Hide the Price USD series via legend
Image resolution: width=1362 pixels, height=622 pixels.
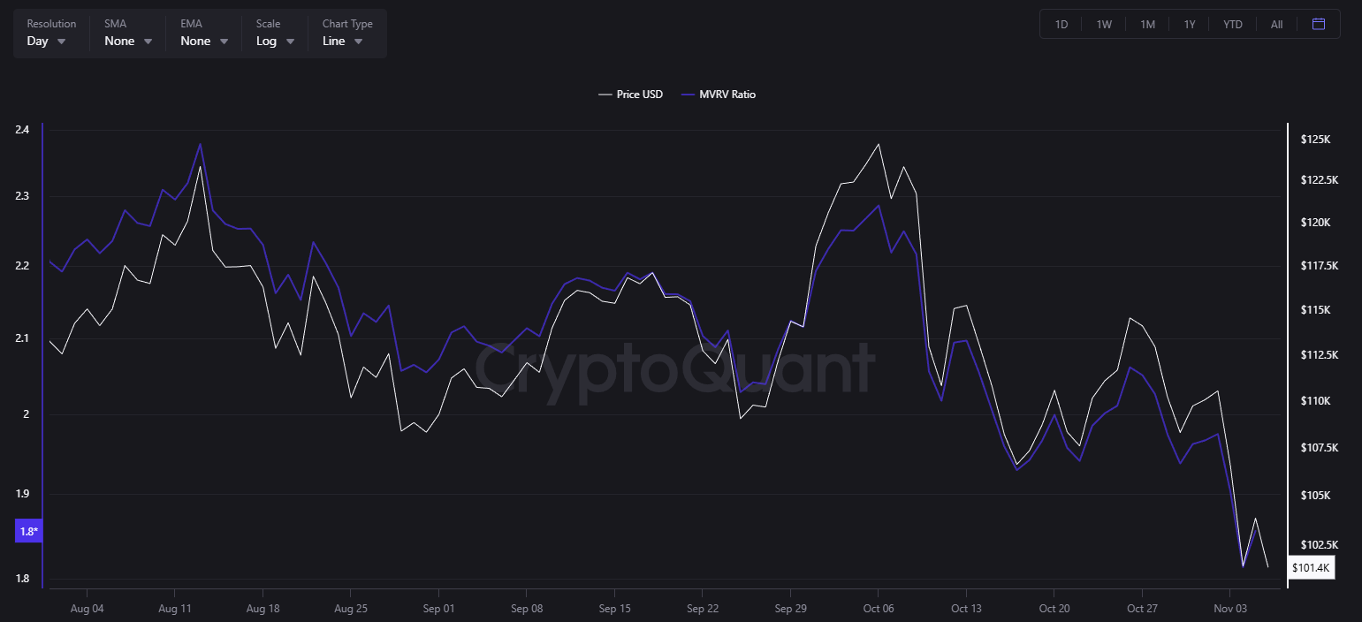631,94
